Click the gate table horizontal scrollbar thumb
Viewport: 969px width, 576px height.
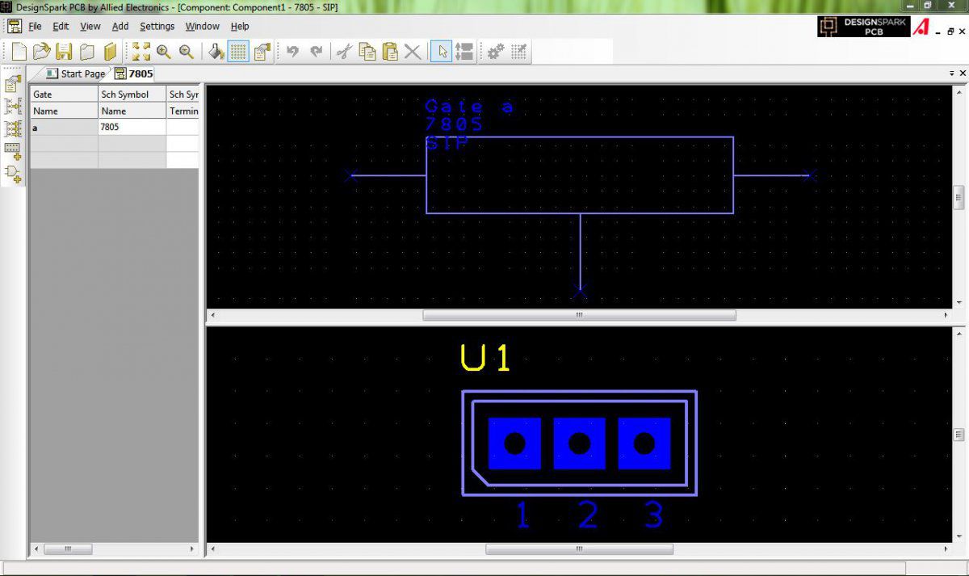pos(68,549)
